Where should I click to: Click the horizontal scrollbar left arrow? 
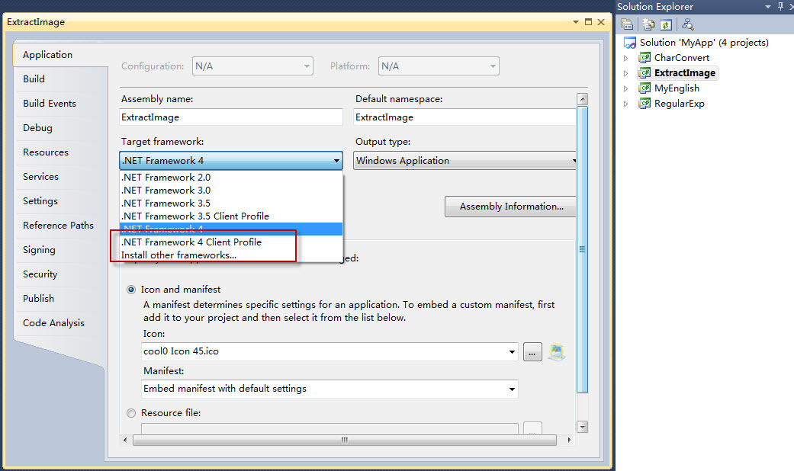pyautogui.click(x=126, y=441)
